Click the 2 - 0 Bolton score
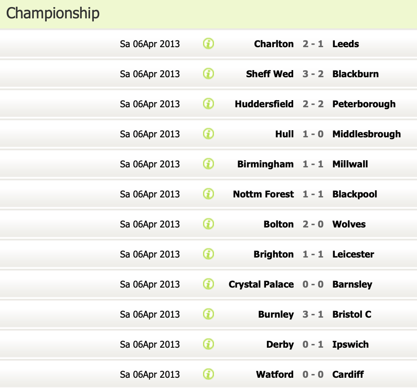This screenshot has height=389, width=417. click(x=313, y=224)
